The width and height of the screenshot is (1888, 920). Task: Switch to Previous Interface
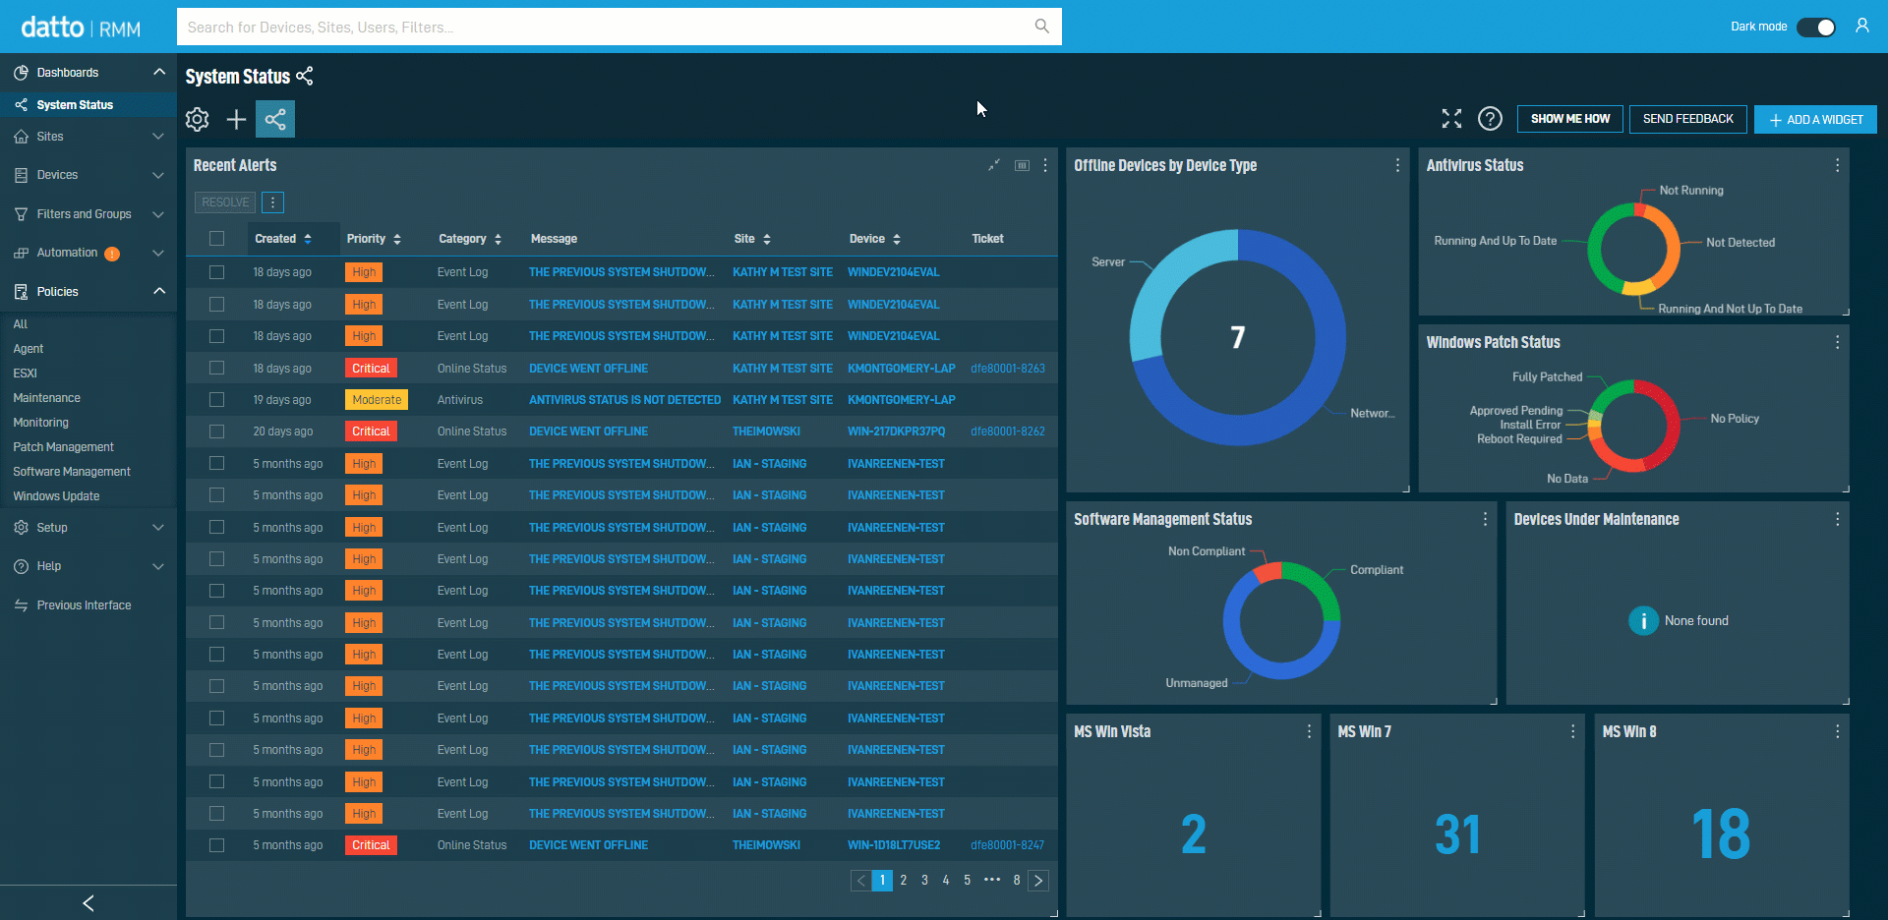[x=84, y=605]
